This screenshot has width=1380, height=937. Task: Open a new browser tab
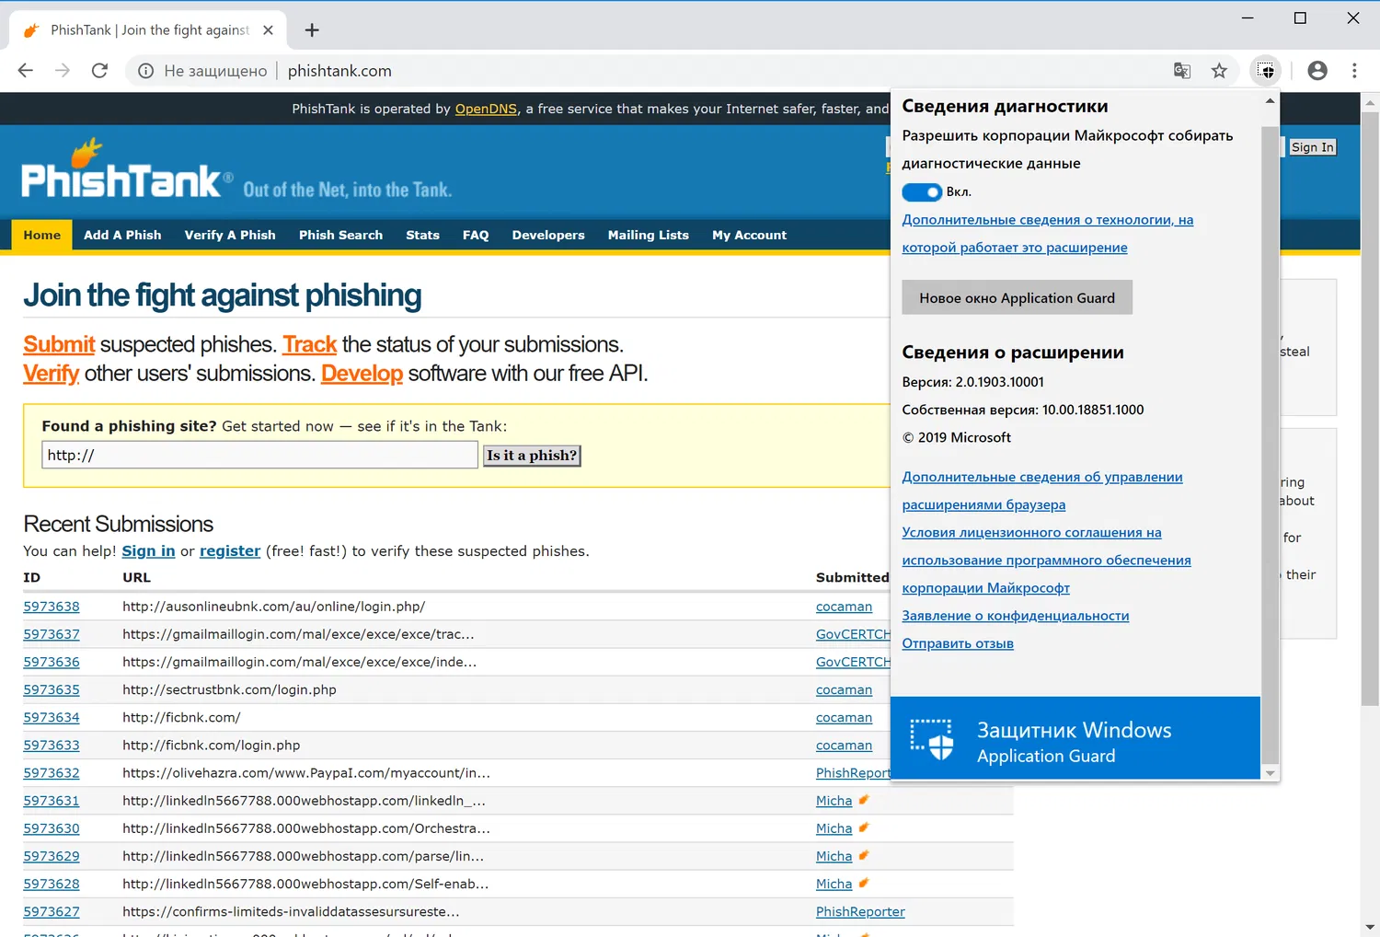pyautogui.click(x=312, y=30)
